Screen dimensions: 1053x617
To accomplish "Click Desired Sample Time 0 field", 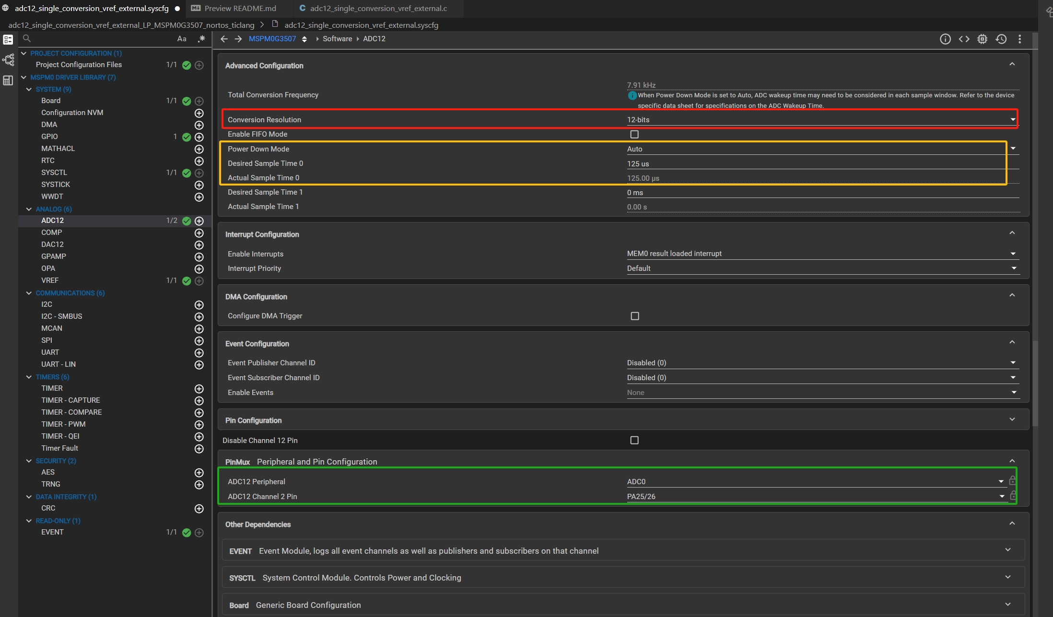I will [x=815, y=163].
